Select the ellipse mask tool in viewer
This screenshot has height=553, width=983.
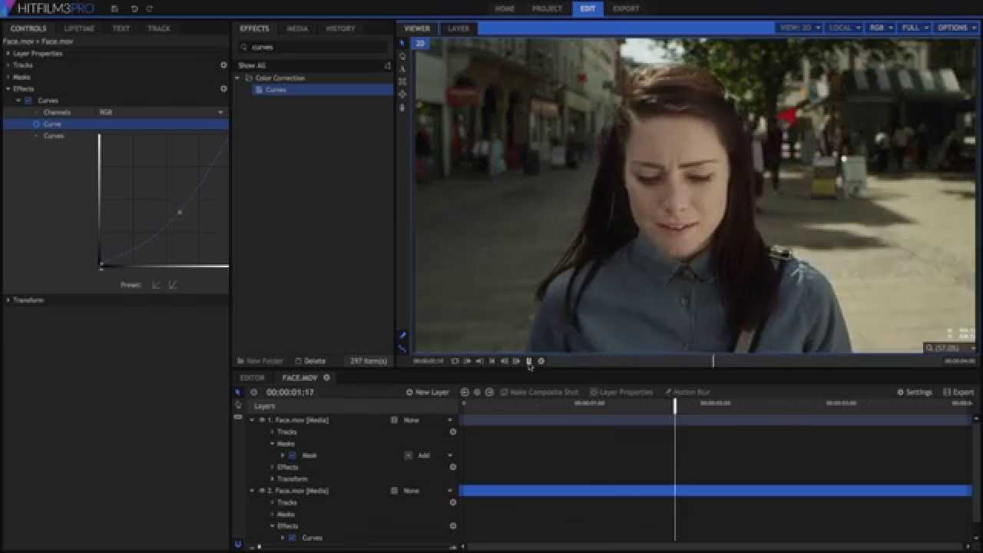402,94
